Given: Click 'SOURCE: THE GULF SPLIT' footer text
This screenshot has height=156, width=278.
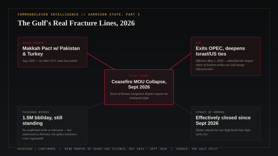Looking at the screenshot, I should pyautogui.click(x=197, y=149).
